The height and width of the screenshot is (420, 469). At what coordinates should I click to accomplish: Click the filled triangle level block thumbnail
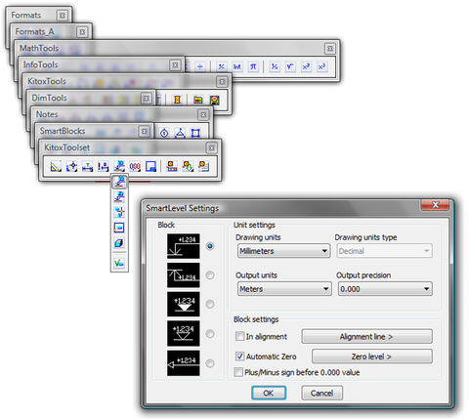tap(184, 304)
